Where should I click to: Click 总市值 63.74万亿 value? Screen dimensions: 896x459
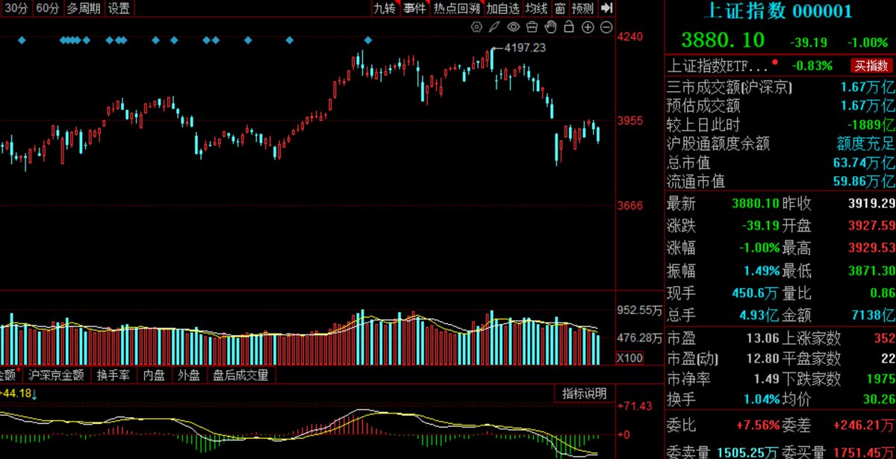click(865, 162)
